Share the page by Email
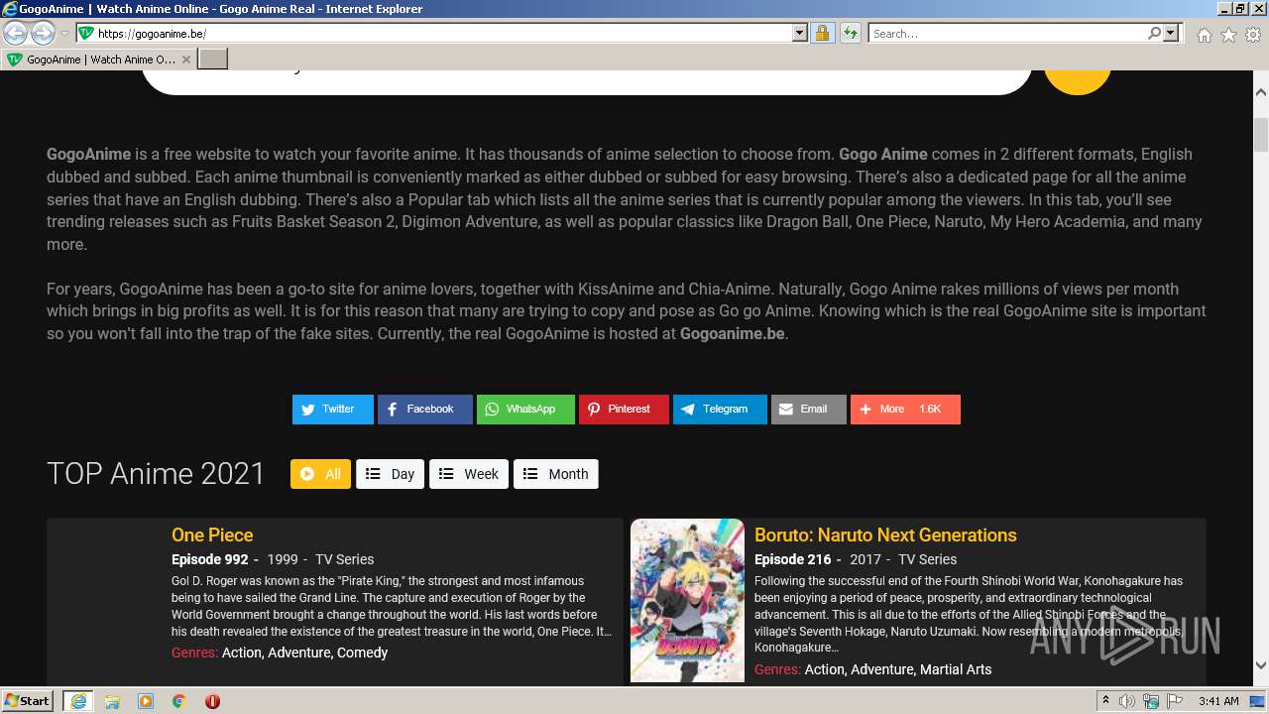The height and width of the screenshot is (714, 1269). click(809, 410)
